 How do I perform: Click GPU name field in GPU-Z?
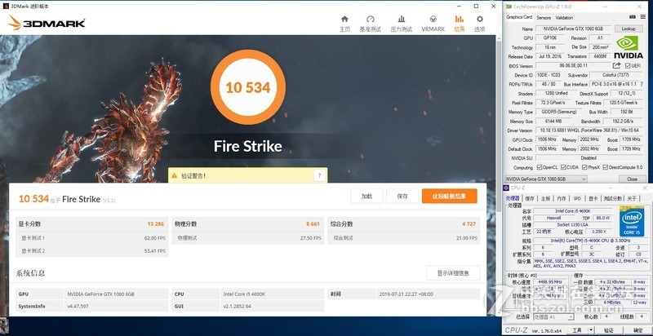click(x=574, y=29)
